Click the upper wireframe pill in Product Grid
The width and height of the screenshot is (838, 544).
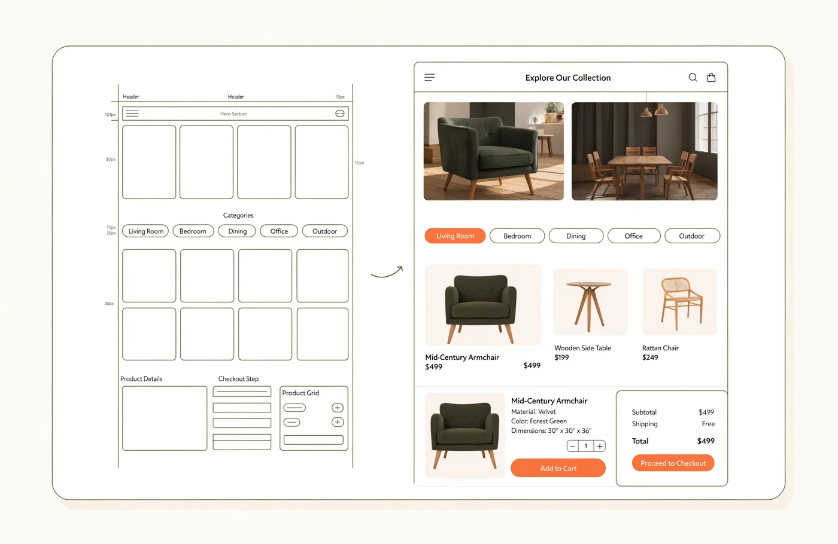pos(294,408)
